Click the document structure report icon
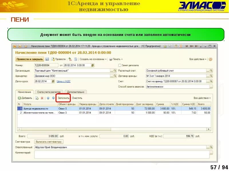The width and height of the screenshot is (229, 171). coord(76,59)
